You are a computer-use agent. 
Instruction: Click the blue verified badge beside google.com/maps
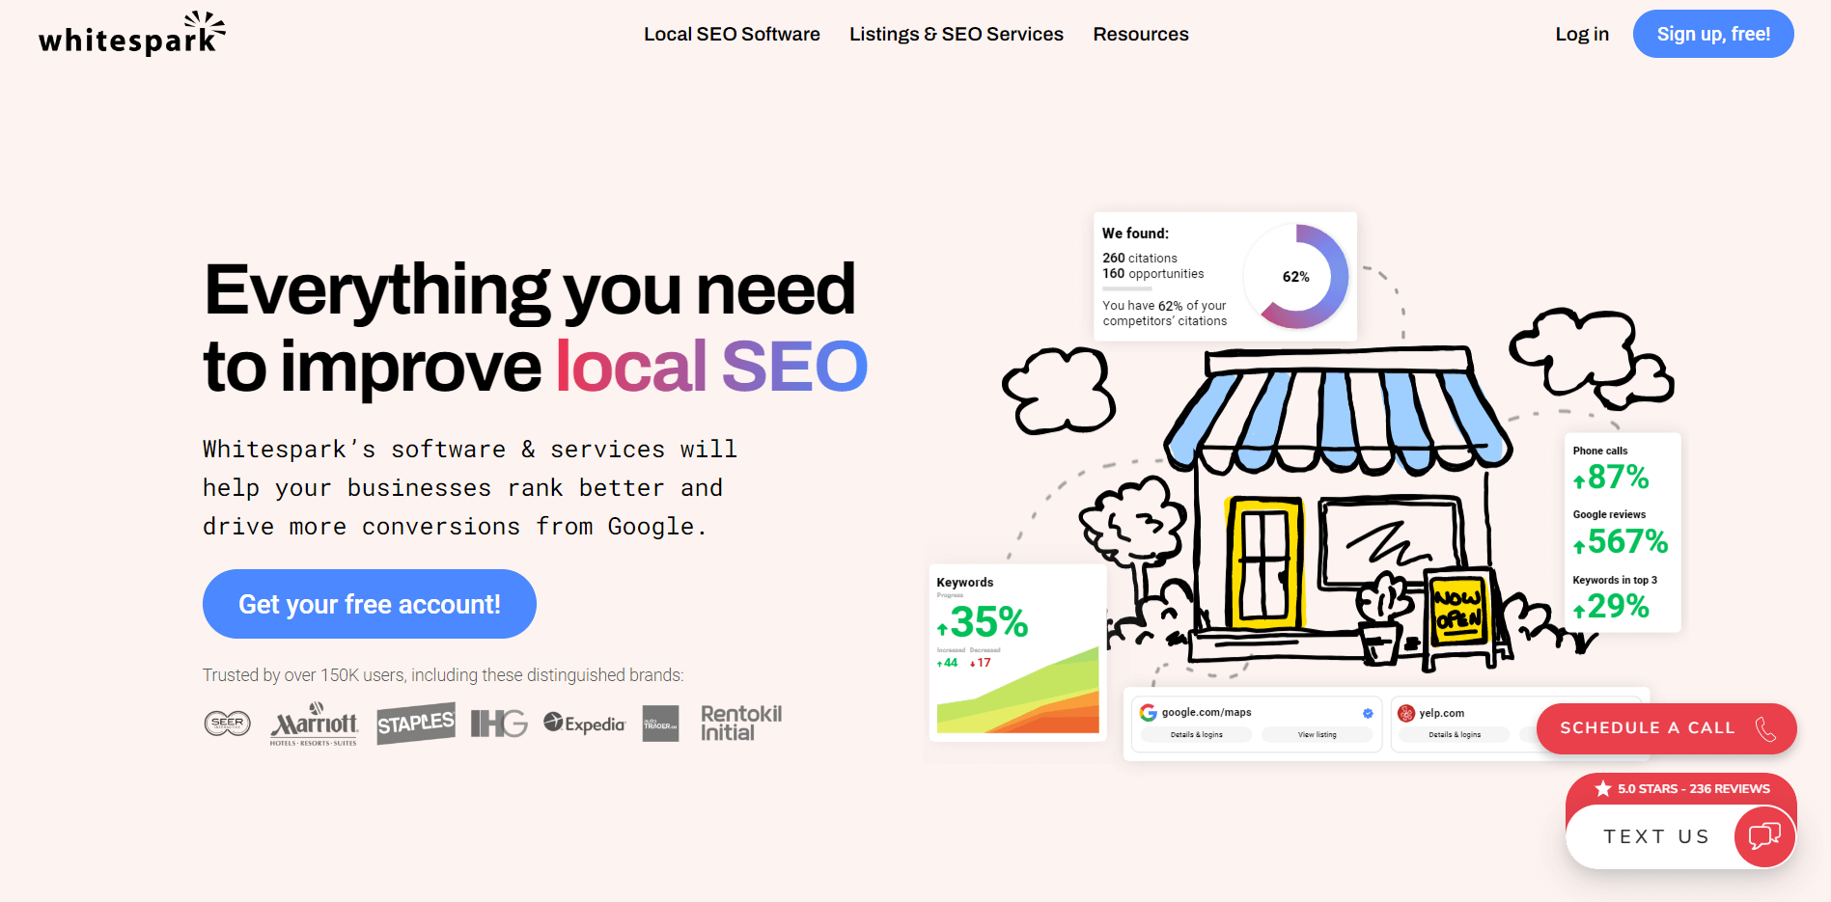(1366, 714)
